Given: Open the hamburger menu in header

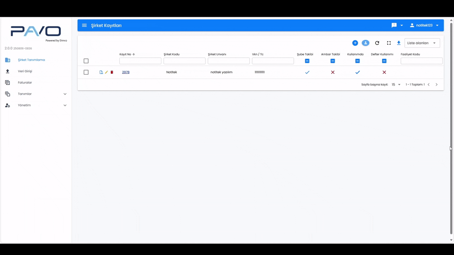Looking at the screenshot, I should pyautogui.click(x=84, y=26).
